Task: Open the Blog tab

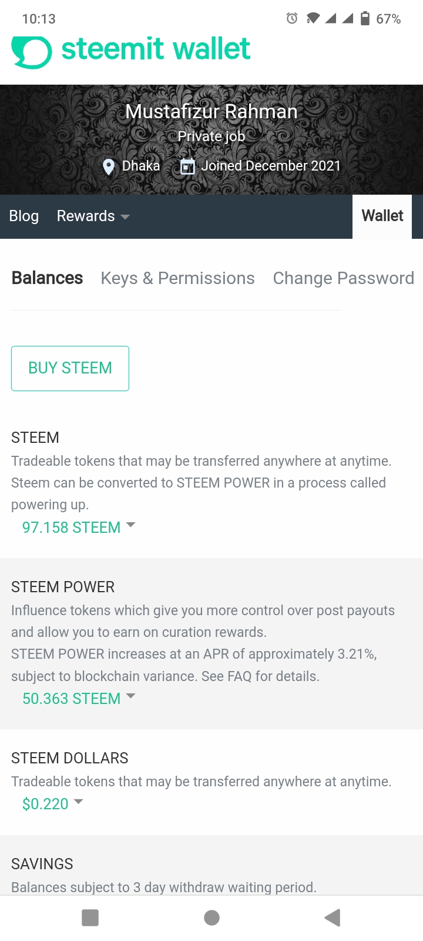Action: 24,216
